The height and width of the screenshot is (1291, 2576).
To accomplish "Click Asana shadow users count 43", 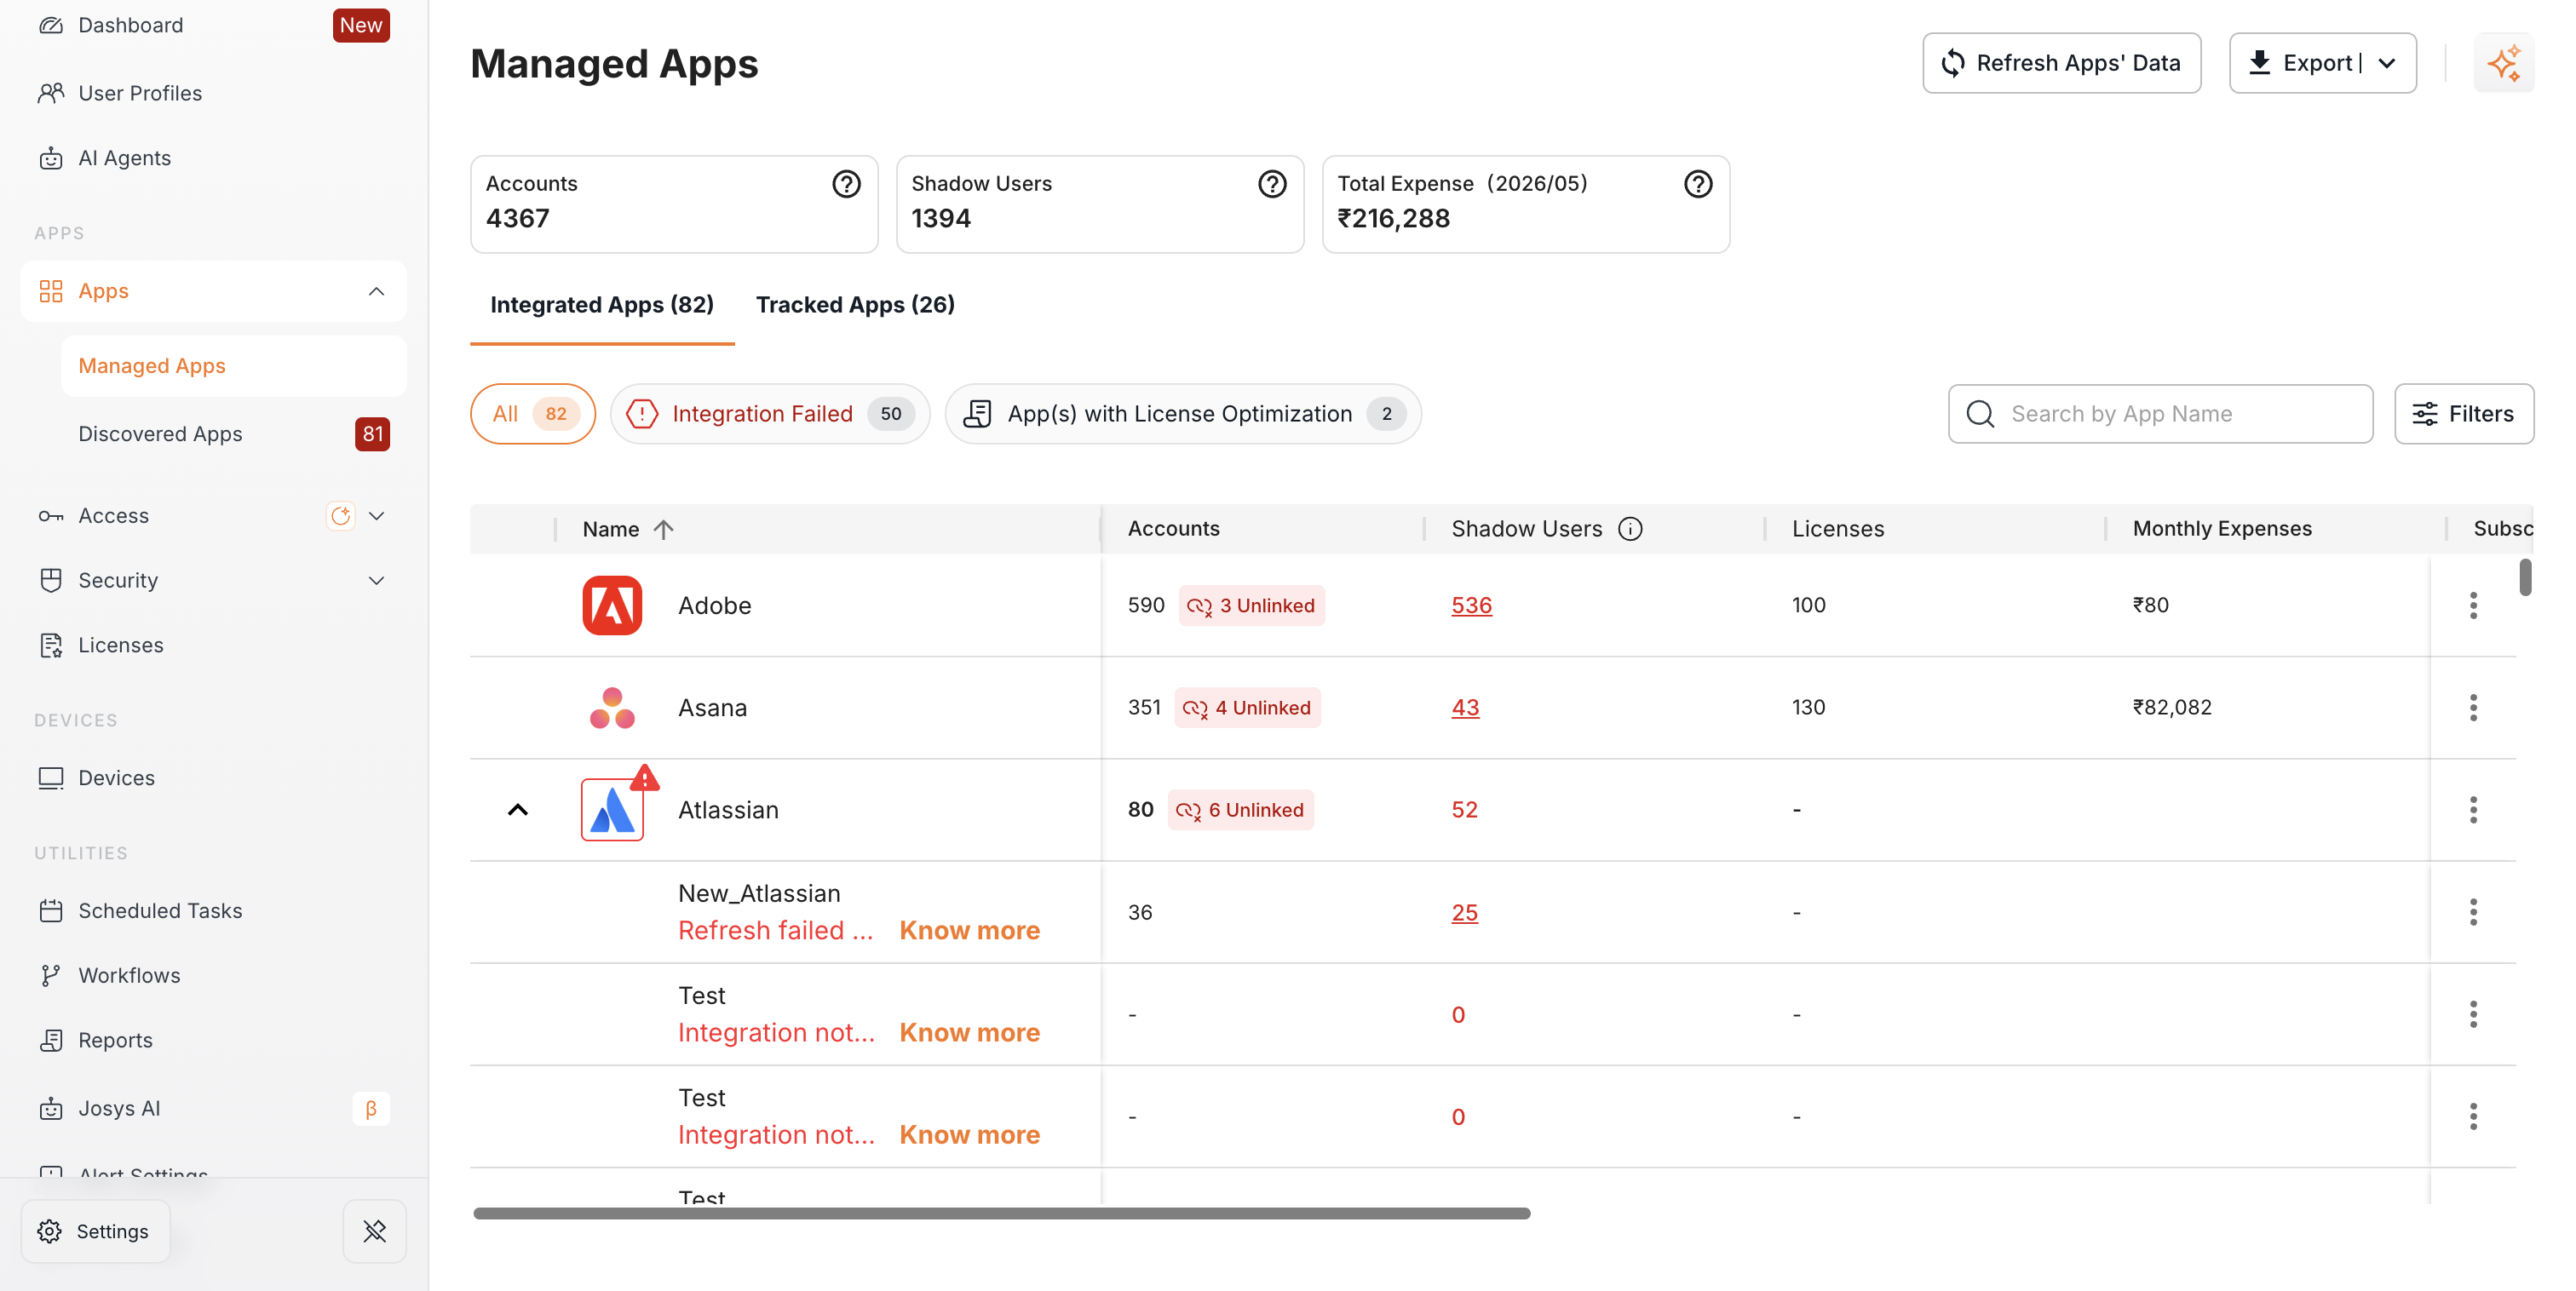I will [x=1465, y=708].
